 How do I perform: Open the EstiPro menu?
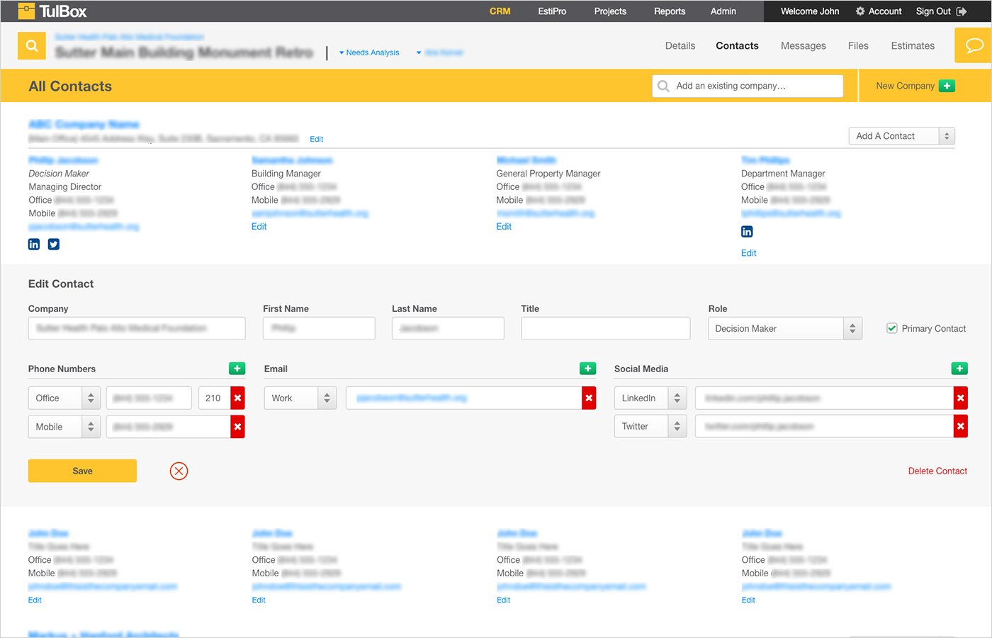click(553, 11)
